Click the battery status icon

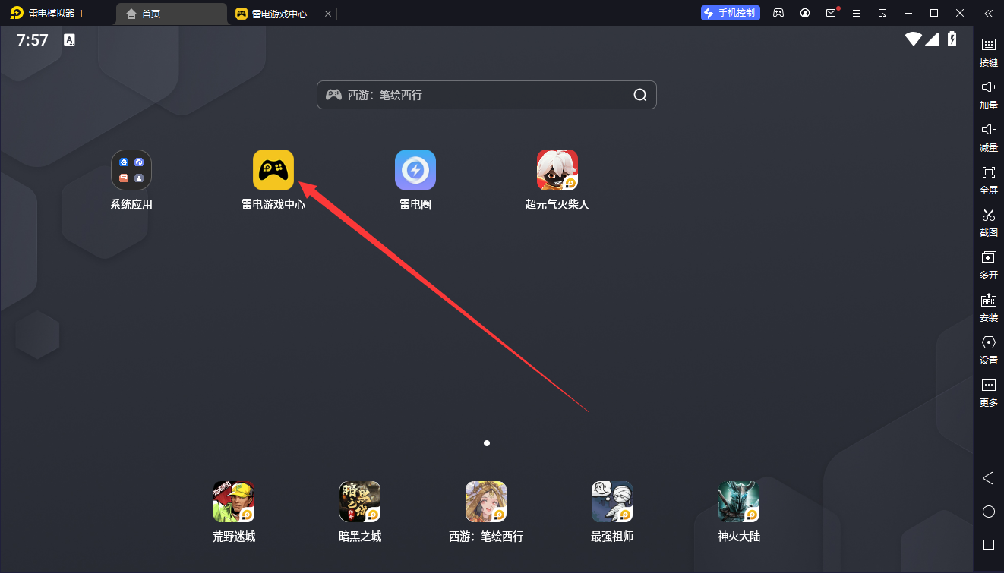click(952, 39)
